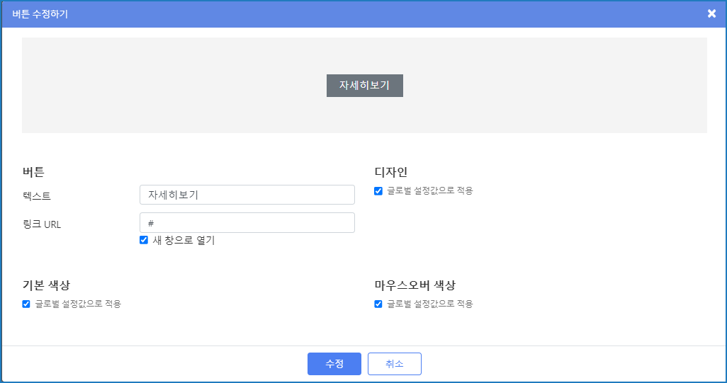Viewport: 727px width, 383px height.
Task: Close the 버튼 수정하기 dialog with X
Action: pyautogui.click(x=711, y=13)
